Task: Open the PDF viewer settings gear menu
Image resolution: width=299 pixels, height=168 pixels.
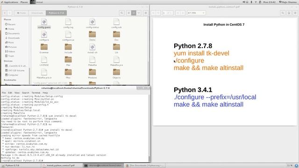Action: tap(295, 13)
